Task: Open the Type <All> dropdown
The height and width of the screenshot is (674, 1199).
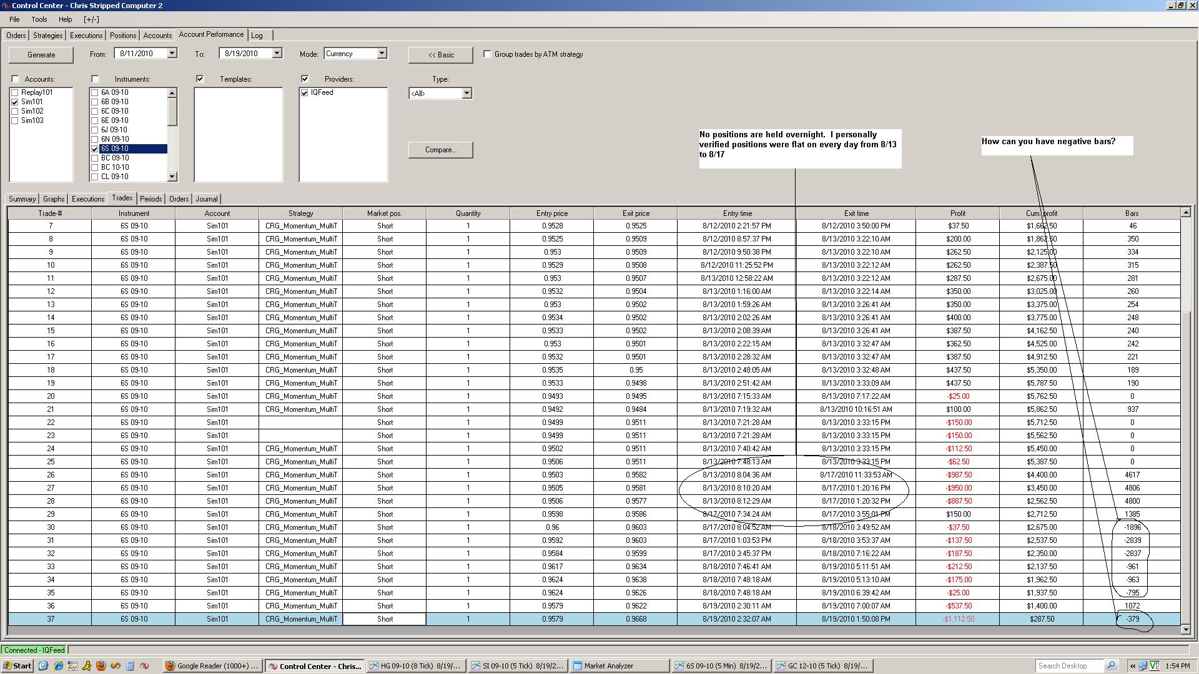Action: (466, 93)
